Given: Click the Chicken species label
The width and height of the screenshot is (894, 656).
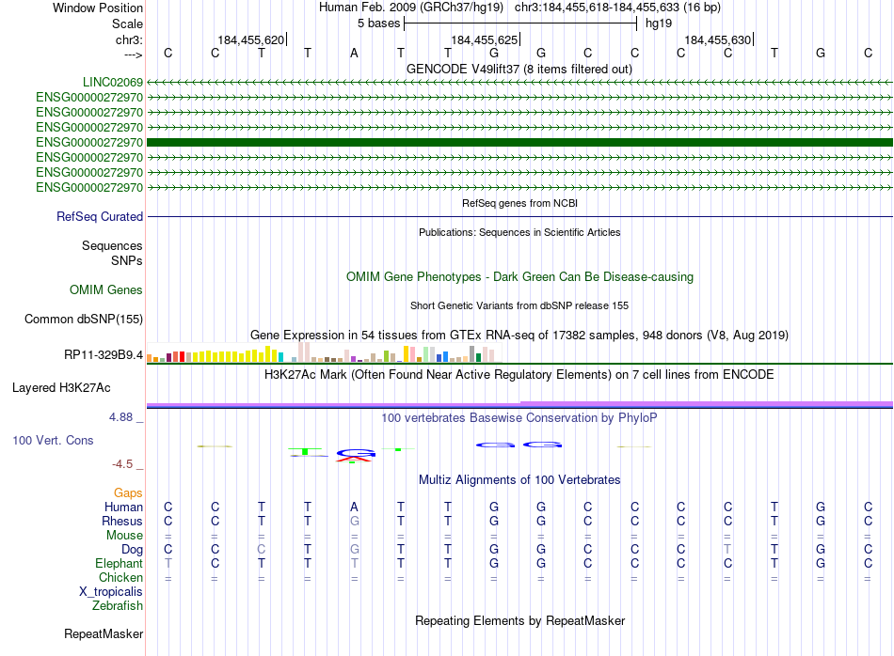Looking at the screenshot, I should coord(120,577).
